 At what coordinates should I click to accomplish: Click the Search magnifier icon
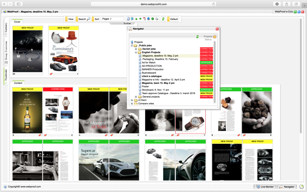click(88, 19)
